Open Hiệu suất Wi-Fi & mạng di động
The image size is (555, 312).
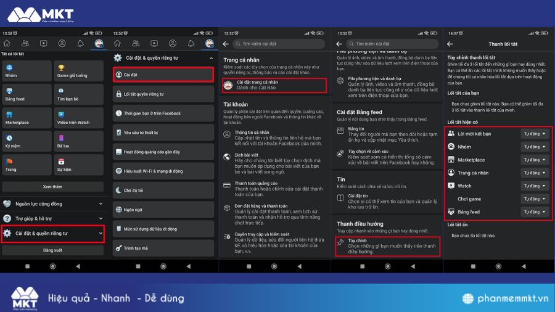[x=163, y=171]
